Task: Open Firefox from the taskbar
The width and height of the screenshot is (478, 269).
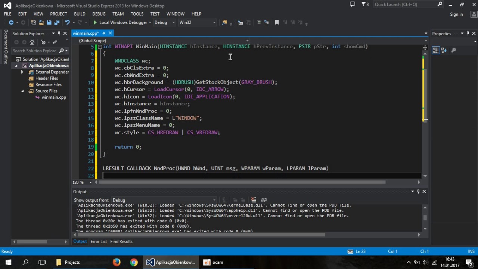Action: click(117, 262)
